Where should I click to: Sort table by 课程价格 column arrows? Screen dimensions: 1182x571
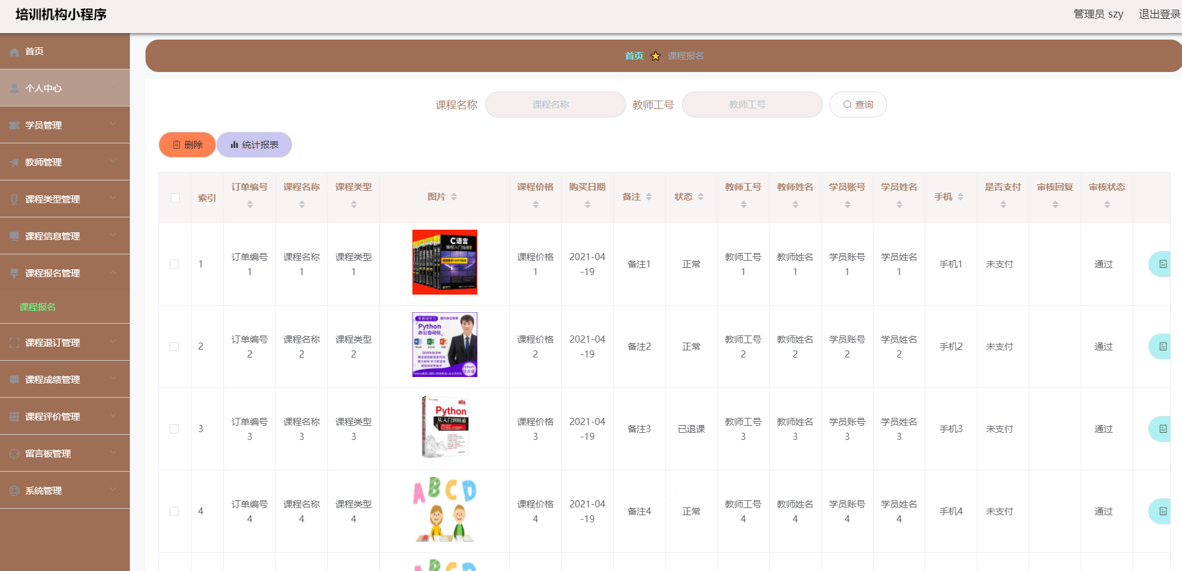536,204
